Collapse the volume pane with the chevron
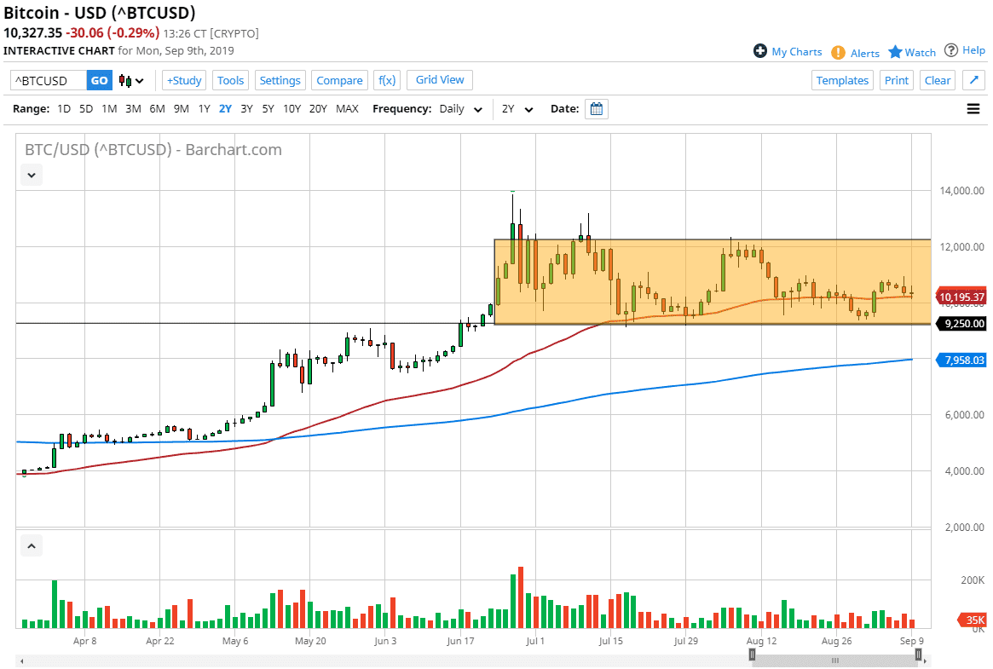This screenshot has height=669, width=993. pos(32,545)
